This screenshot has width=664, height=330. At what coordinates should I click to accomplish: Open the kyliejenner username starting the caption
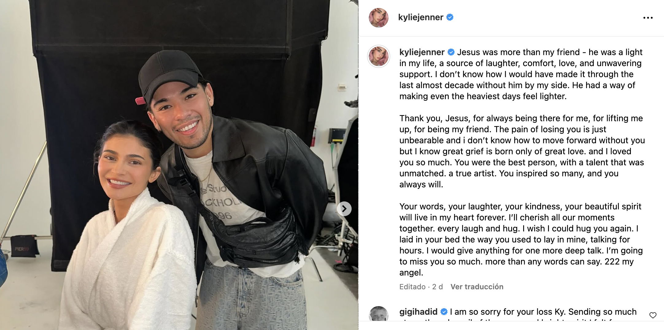pos(422,52)
